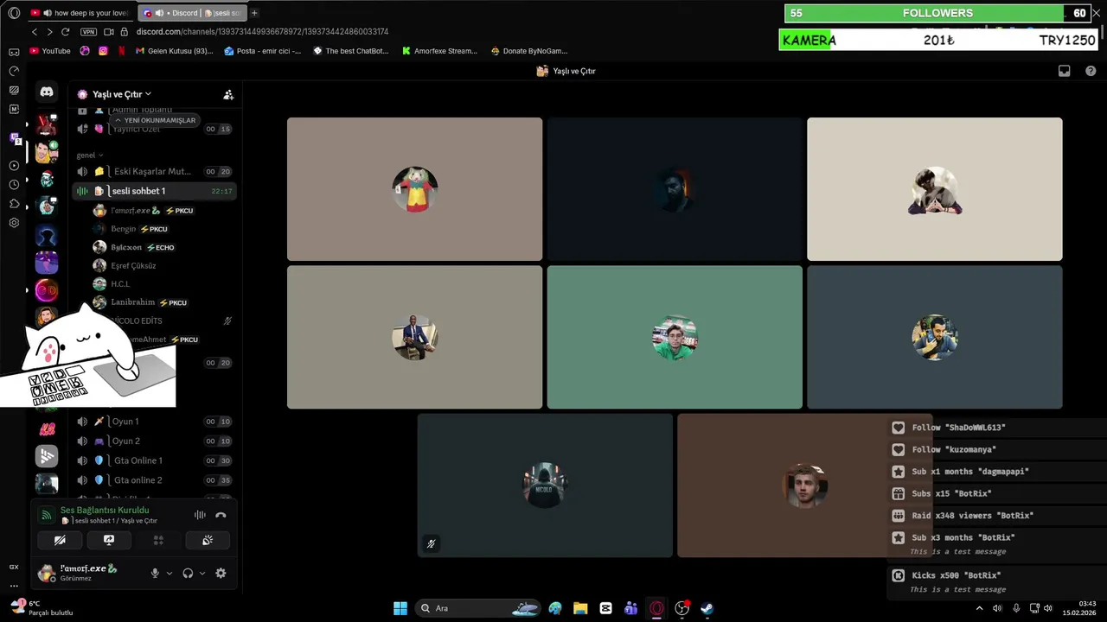Join the Oyun 2 voice channel
The image size is (1107, 622).
155,441
